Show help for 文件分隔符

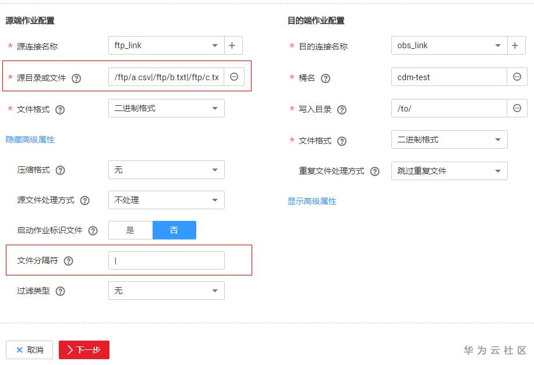pyautogui.click(x=69, y=261)
